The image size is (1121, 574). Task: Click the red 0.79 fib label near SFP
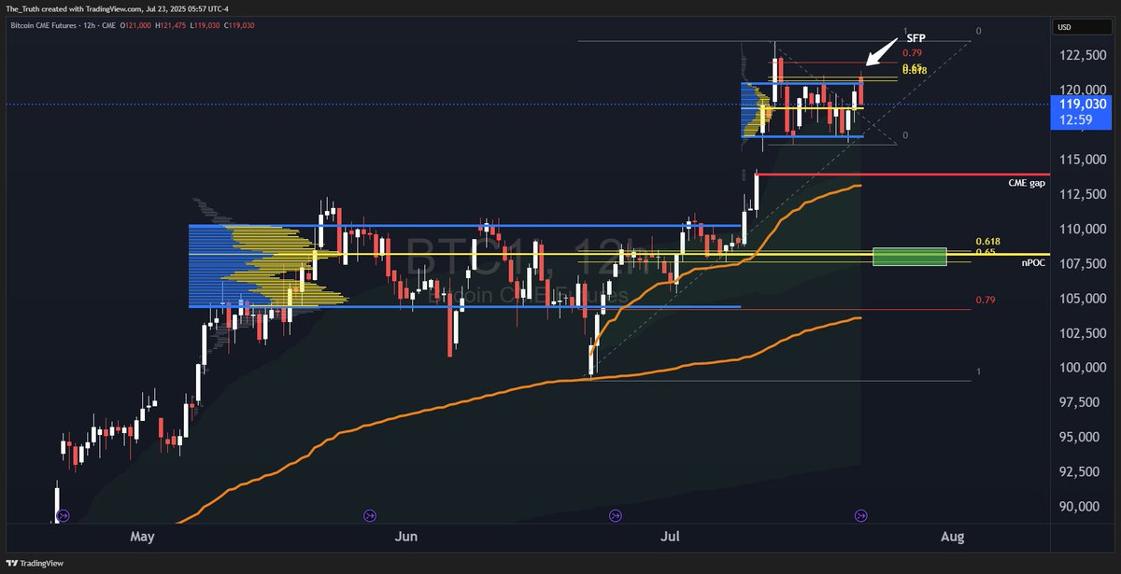[x=912, y=55]
